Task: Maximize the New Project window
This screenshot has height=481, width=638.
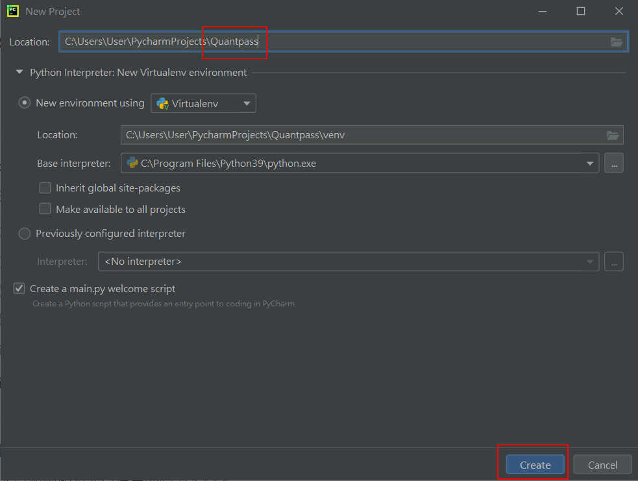Action: click(581, 11)
